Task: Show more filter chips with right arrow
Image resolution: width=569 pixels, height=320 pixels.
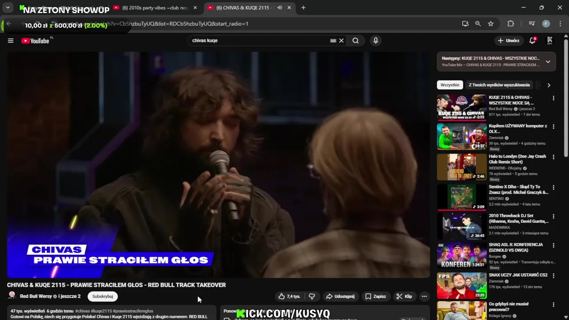Action: pyautogui.click(x=549, y=85)
